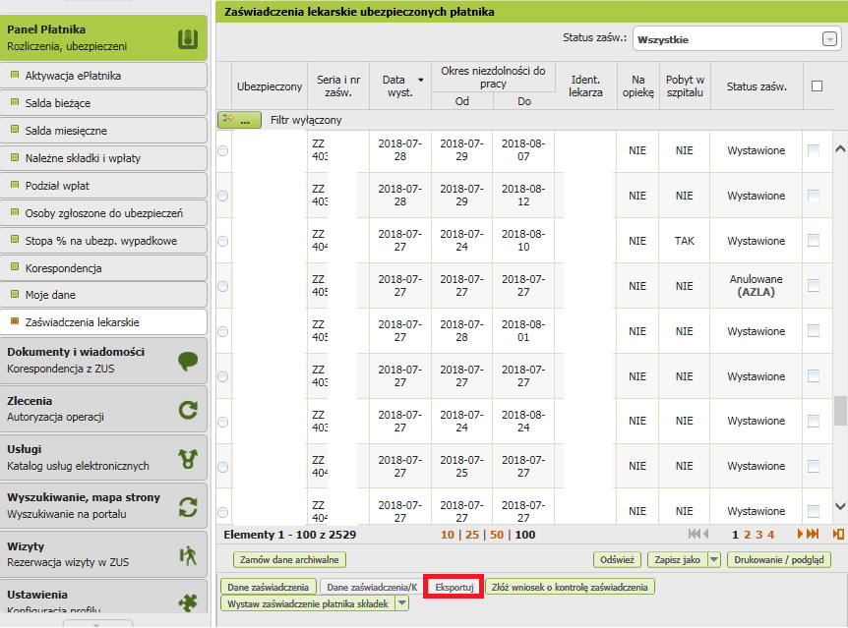This screenshot has height=628, width=848.
Task: Select radio for first row 2018-08-07
Action: (222, 150)
